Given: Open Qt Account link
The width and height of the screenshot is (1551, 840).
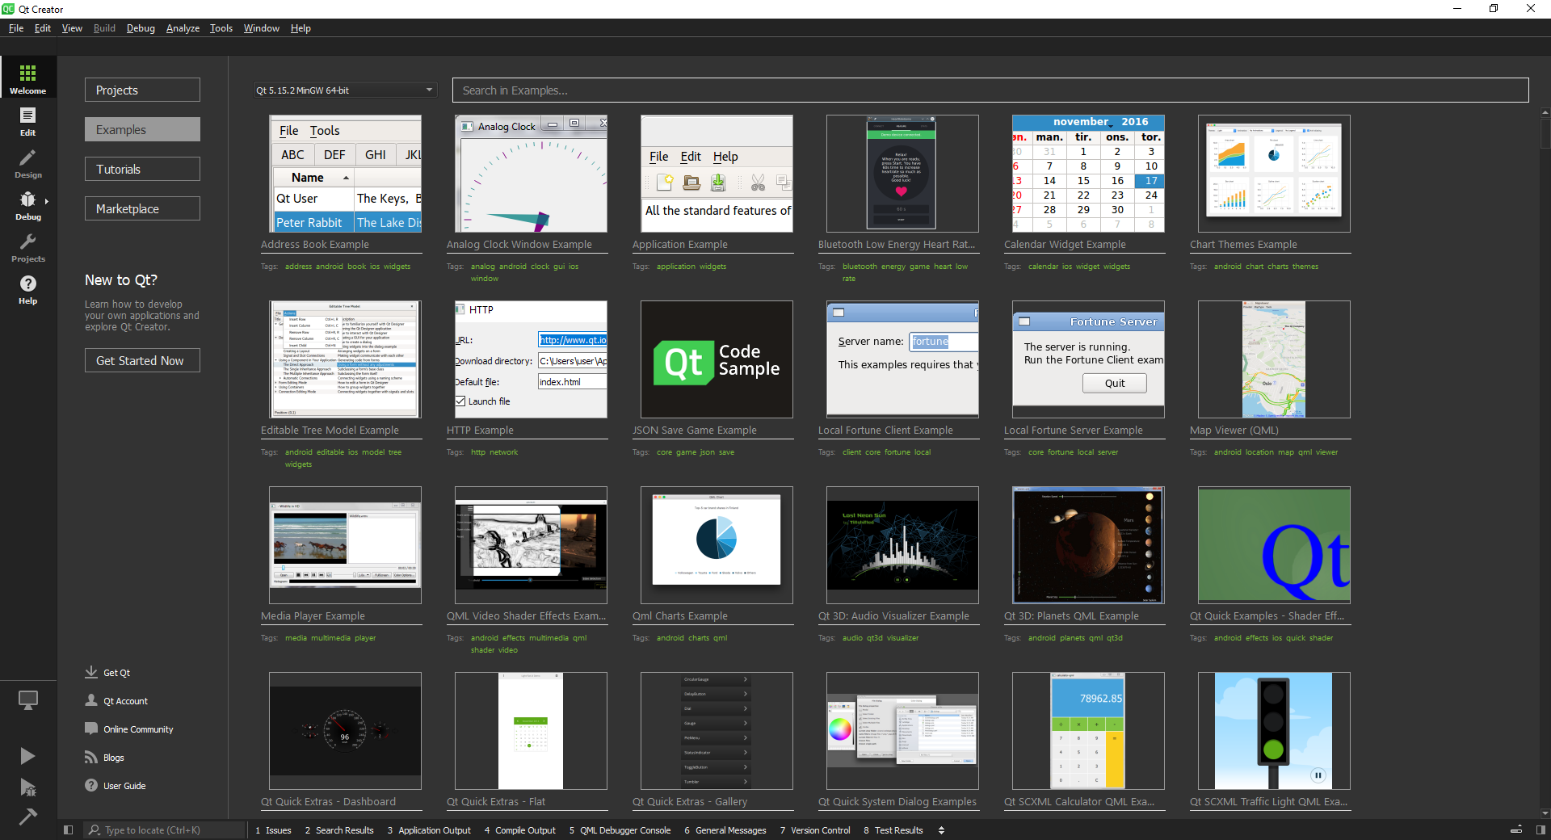Looking at the screenshot, I should point(117,700).
